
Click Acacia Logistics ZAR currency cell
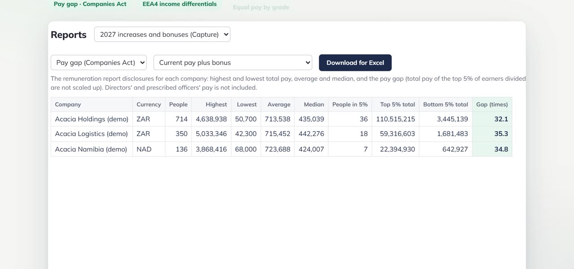[x=149, y=134]
